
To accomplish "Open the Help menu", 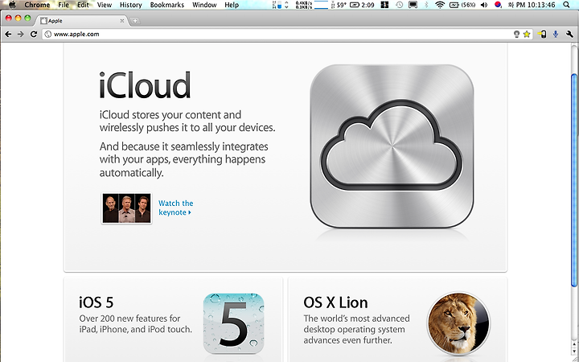I will (x=232, y=5).
